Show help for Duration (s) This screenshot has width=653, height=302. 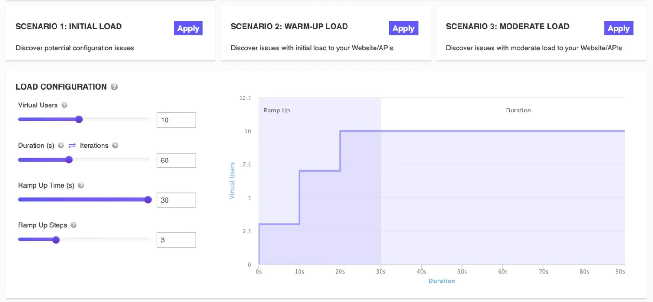tap(61, 146)
